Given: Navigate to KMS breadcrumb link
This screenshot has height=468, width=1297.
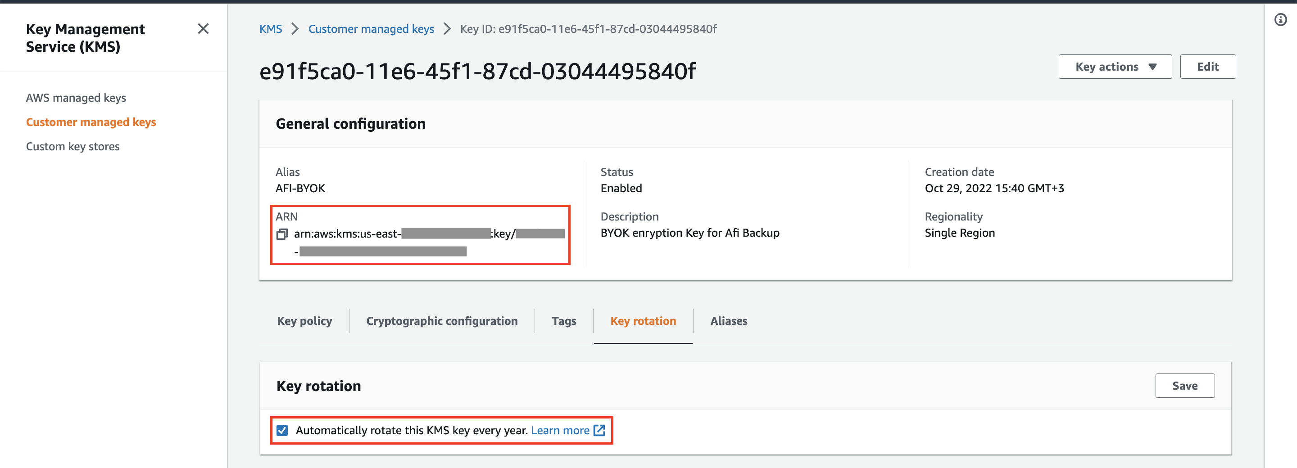Looking at the screenshot, I should (x=270, y=29).
